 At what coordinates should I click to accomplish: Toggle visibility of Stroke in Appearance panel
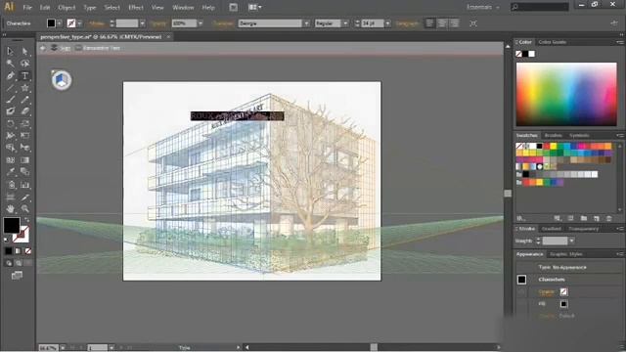[521, 291]
